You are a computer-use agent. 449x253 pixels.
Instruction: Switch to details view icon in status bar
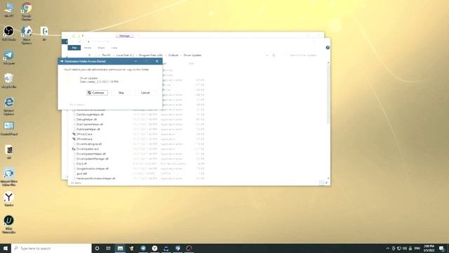click(321, 183)
